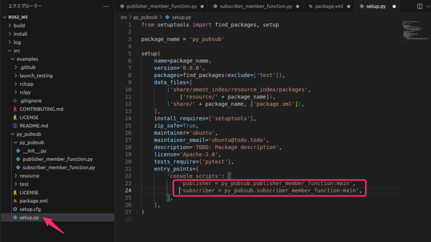This screenshot has height=242, width=431.
Task: Click unsaved dot on setup.py tab
Action: [x=394, y=7]
